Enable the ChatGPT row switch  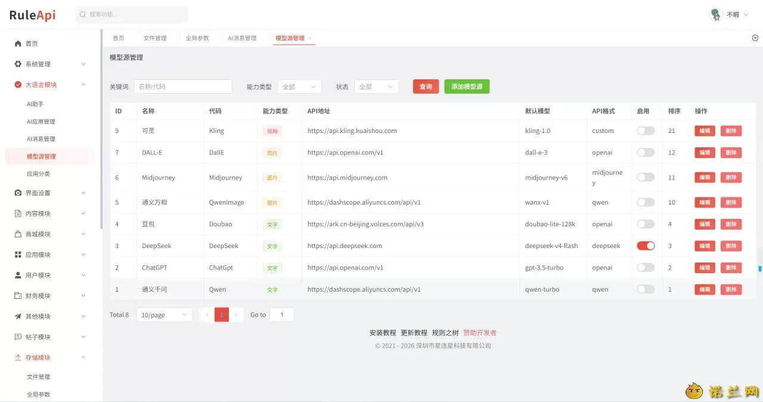tap(646, 268)
